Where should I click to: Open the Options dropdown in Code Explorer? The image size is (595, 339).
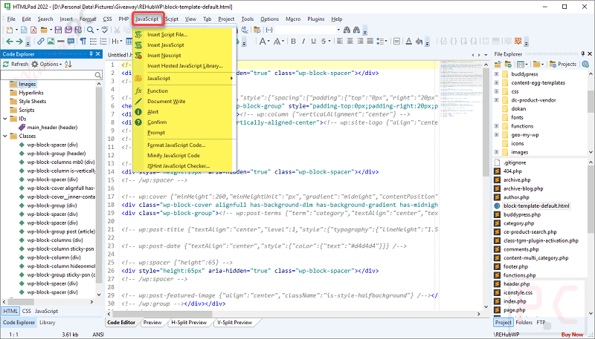(47, 64)
